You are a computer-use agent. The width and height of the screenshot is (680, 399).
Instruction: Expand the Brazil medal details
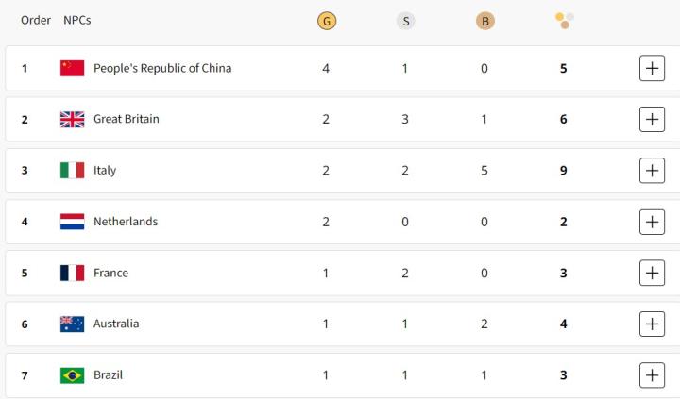[x=652, y=375]
